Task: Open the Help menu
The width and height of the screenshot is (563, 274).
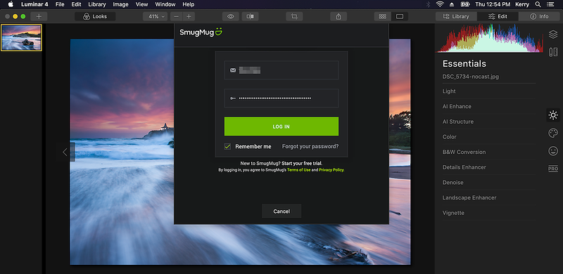Action: 188,4
